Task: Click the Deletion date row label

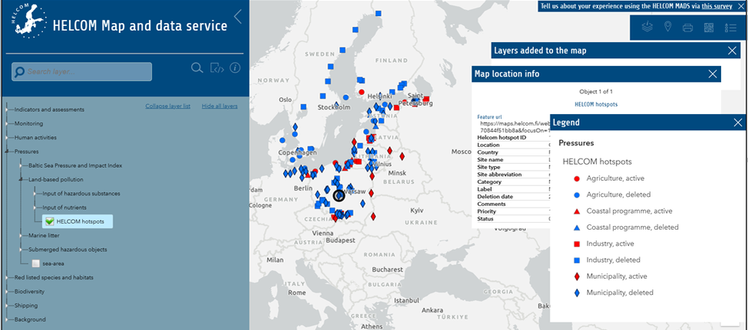Action: (494, 197)
